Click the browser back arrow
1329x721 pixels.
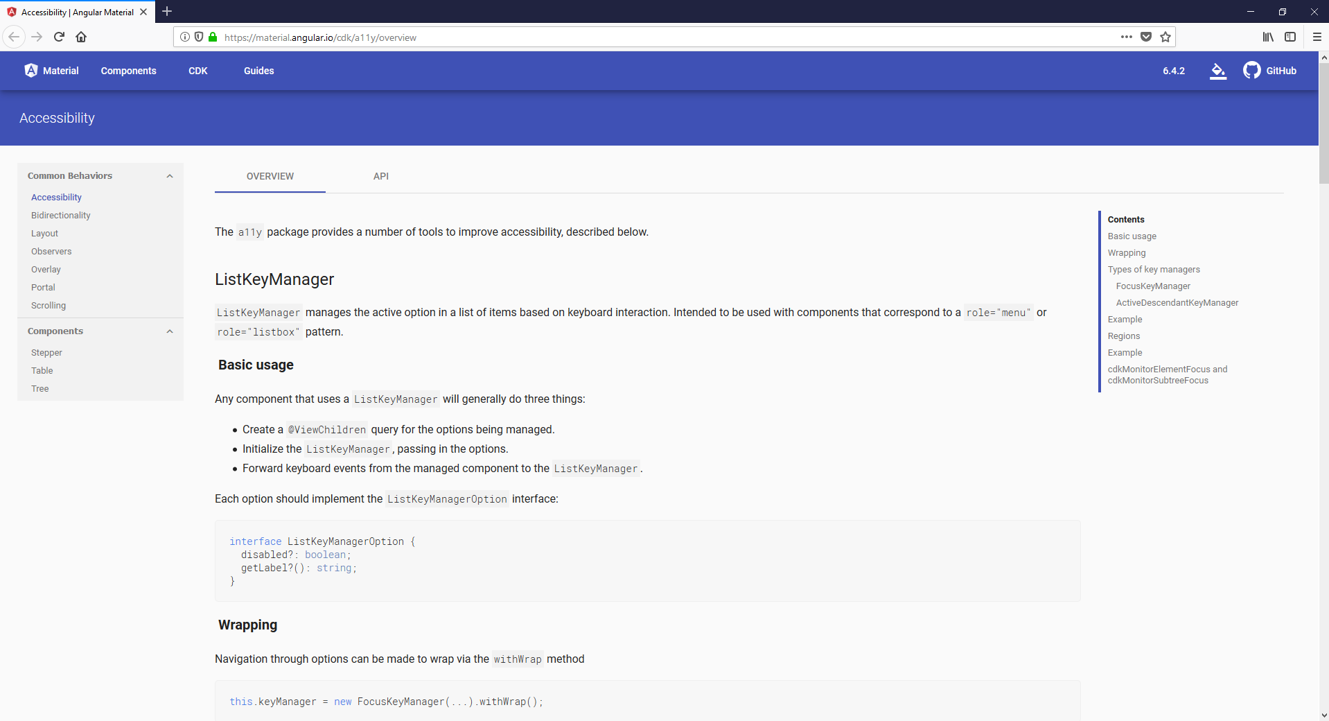[13, 37]
